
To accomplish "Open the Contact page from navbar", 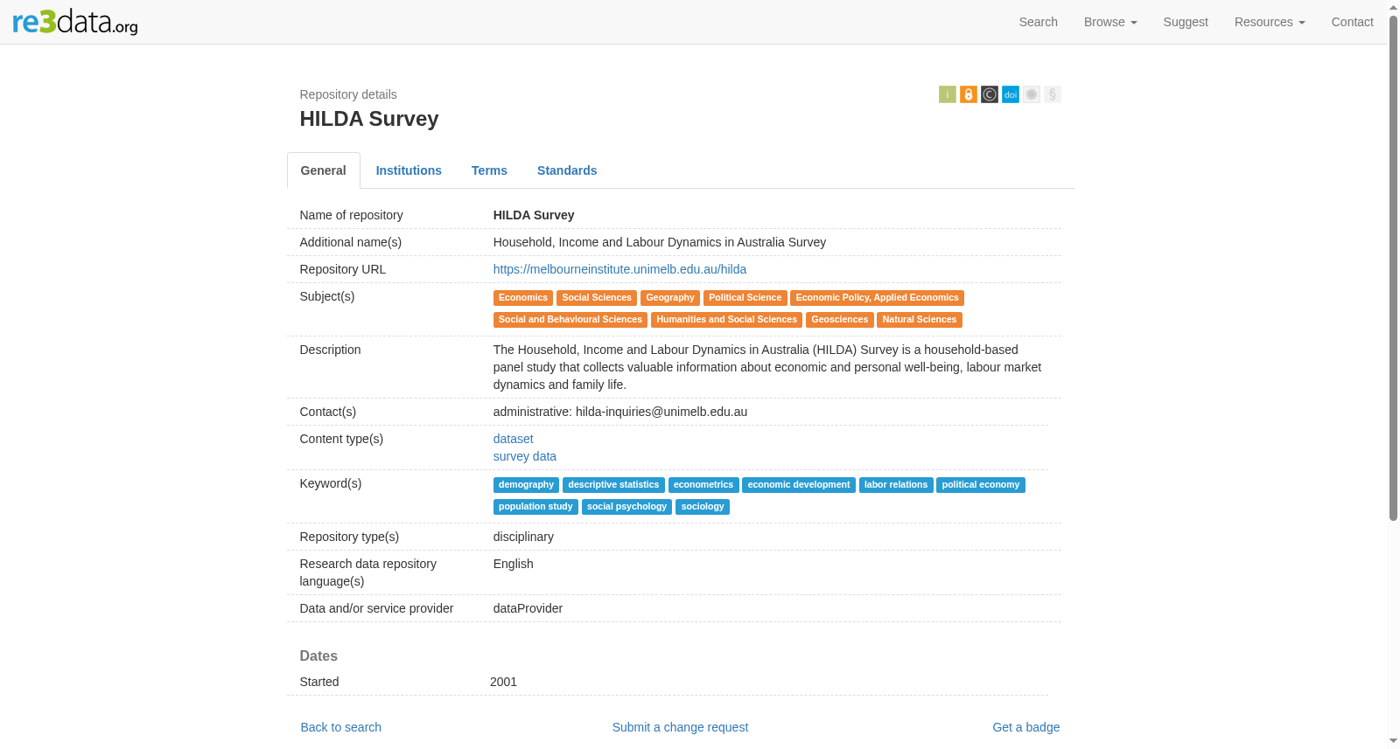I will 1352,22.
